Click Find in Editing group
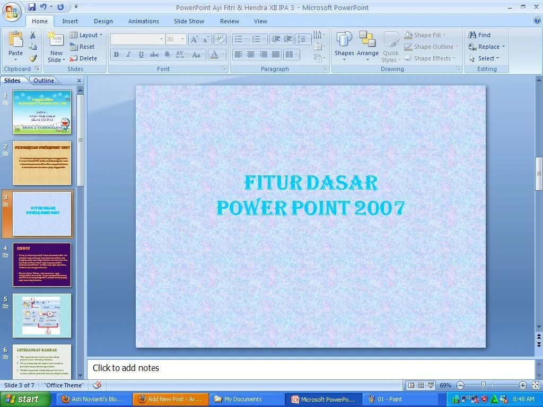Image resolution: width=543 pixels, height=407 pixels. [479, 35]
